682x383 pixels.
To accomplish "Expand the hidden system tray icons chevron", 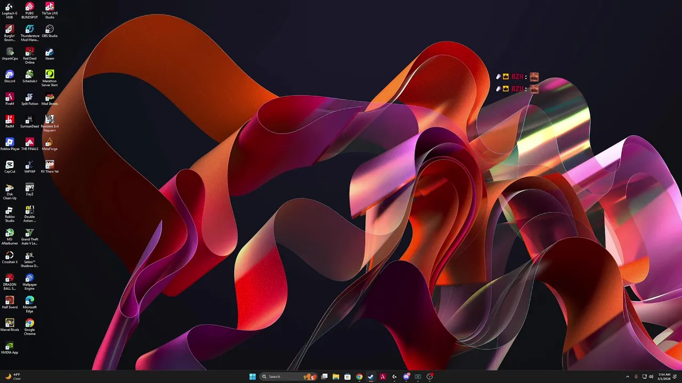I will tap(627, 377).
